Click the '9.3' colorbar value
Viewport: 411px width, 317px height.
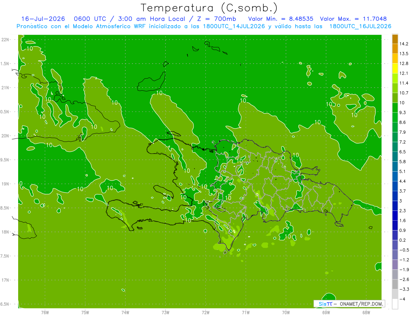tap(402, 112)
